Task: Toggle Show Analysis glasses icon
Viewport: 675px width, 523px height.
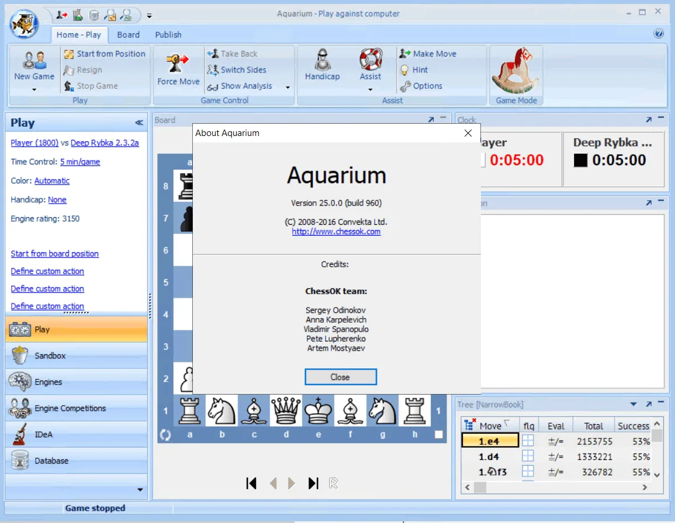Action: coord(213,86)
